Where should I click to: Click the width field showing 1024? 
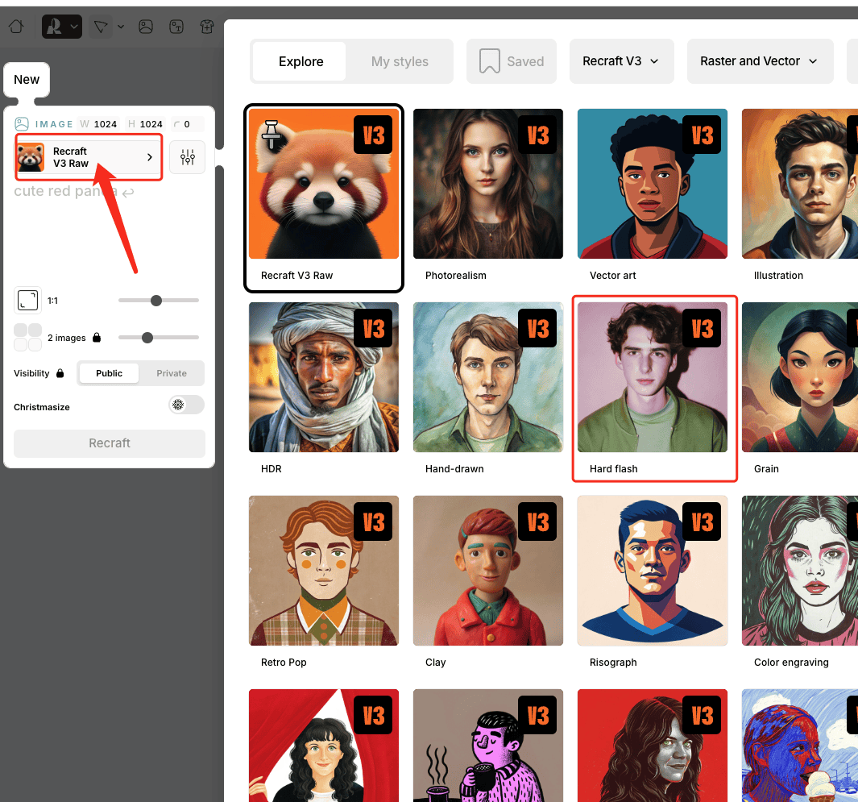[x=99, y=124]
